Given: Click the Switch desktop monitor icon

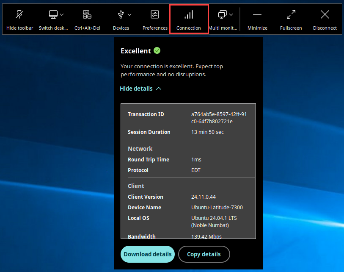Looking at the screenshot, I should click(53, 15).
